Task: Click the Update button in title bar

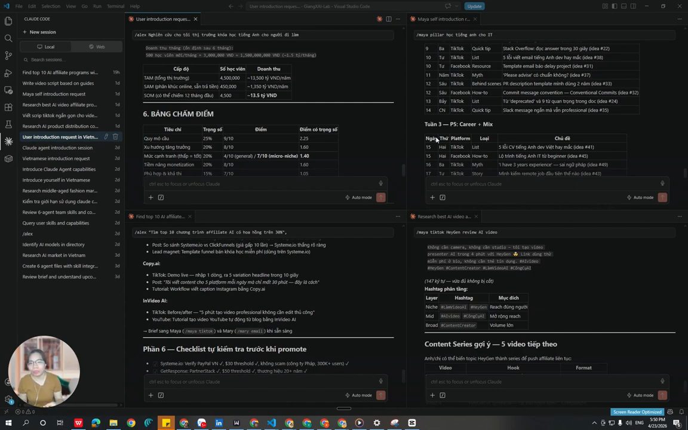Action: click(474, 6)
